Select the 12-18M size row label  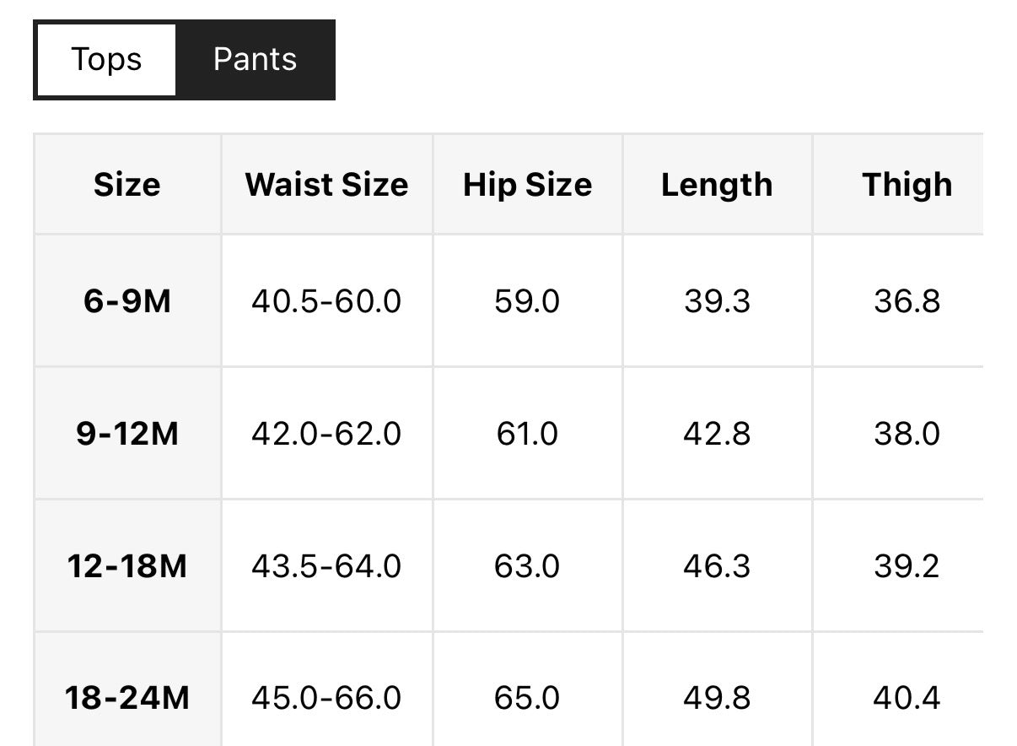(x=127, y=565)
